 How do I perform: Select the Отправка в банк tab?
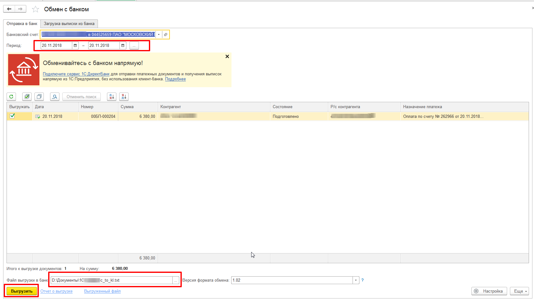click(x=22, y=24)
